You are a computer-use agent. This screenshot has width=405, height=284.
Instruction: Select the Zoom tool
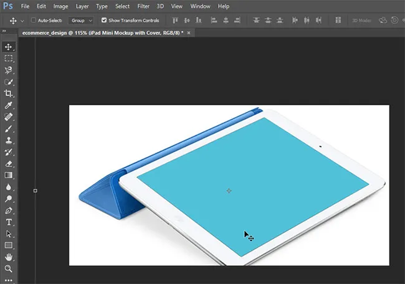click(x=9, y=269)
